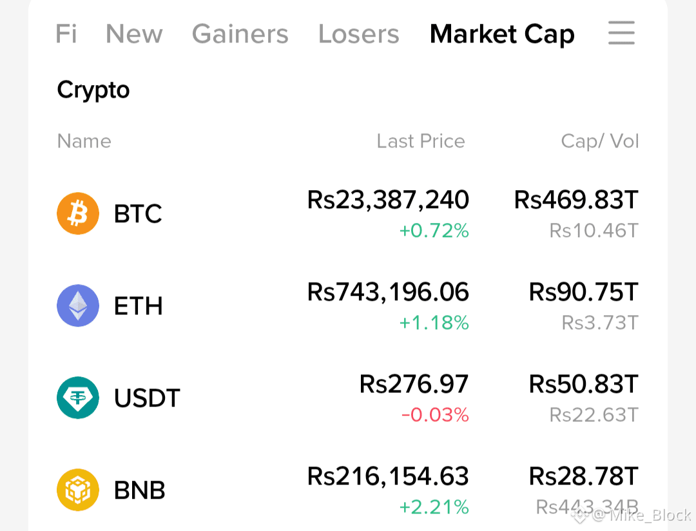
Task: Select the New tab
Action: (134, 34)
